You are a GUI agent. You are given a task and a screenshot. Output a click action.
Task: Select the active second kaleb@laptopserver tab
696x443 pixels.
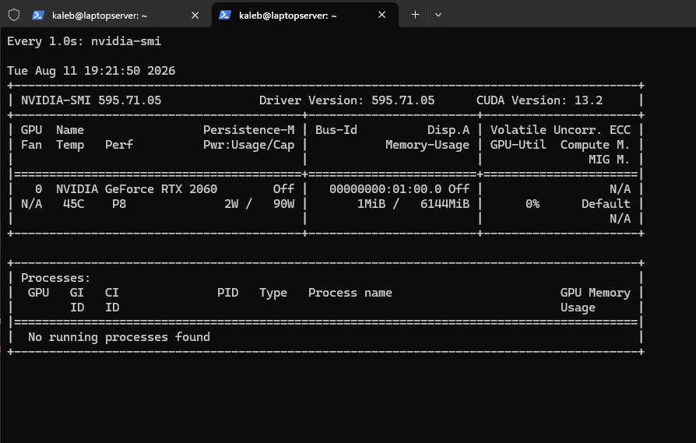[x=305, y=15]
